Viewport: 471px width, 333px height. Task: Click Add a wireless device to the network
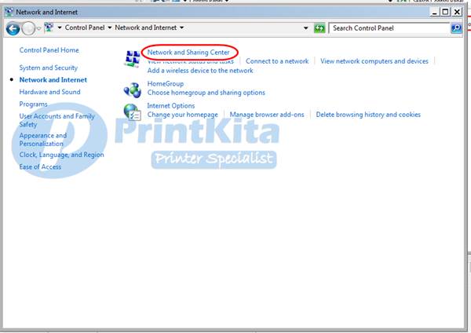pos(200,71)
